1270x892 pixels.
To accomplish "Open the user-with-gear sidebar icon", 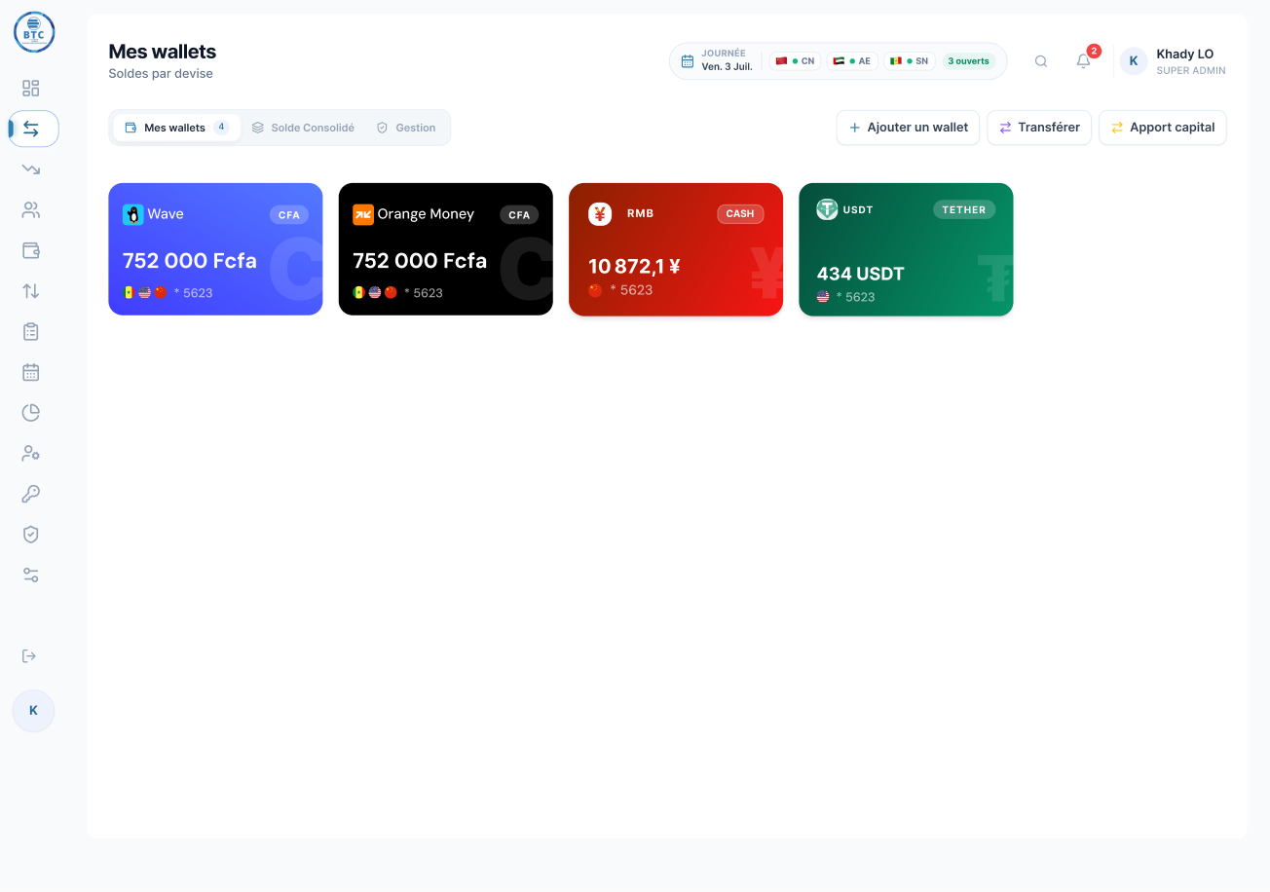I will pyautogui.click(x=31, y=454).
